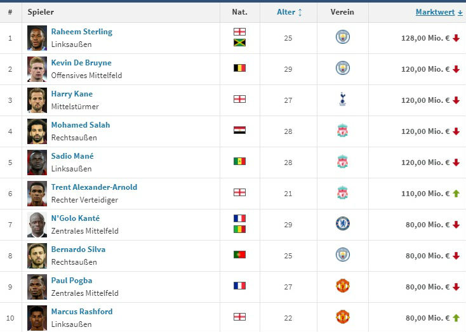The height and width of the screenshot is (332, 466).
Task: Open N'Golo Kanté profile link
Action: [x=76, y=218]
